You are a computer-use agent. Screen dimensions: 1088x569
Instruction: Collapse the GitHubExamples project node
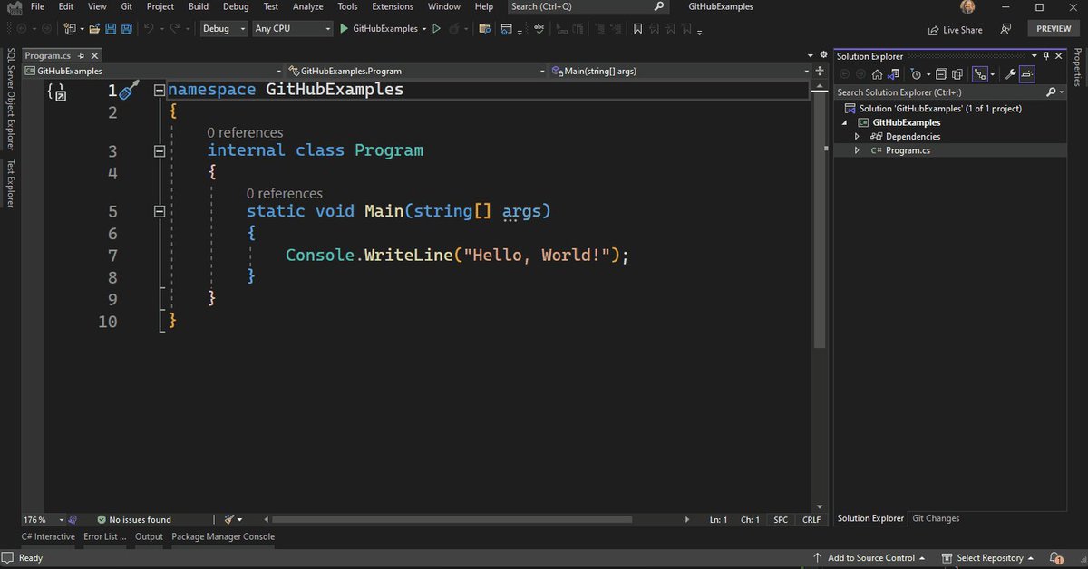(845, 122)
